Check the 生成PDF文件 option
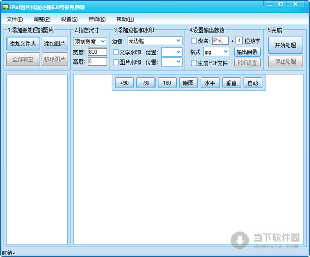The height and width of the screenshot is (257, 310). tap(194, 63)
